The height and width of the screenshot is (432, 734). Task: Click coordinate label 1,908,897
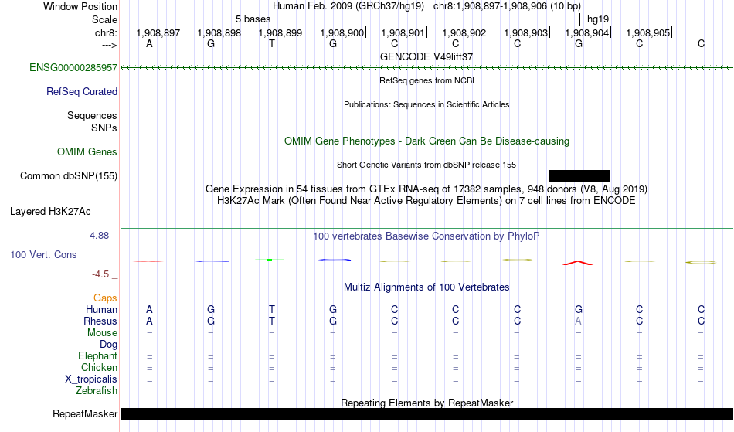pyautogui.click(x=158, y=32)
